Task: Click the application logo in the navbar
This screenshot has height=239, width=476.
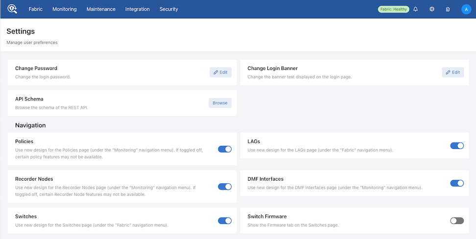Action: (x=12, y=9)
